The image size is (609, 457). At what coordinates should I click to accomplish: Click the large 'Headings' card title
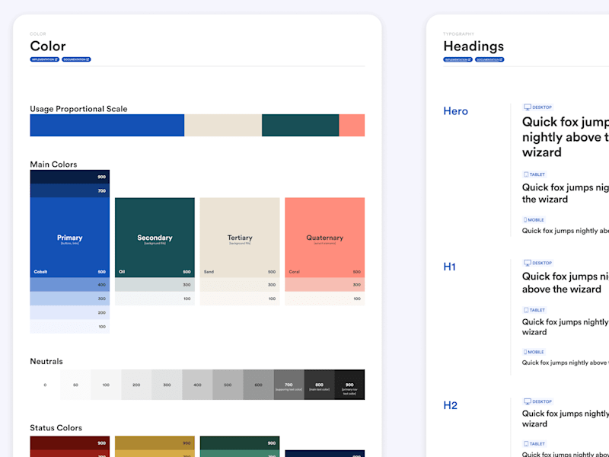tap(473, 46)
